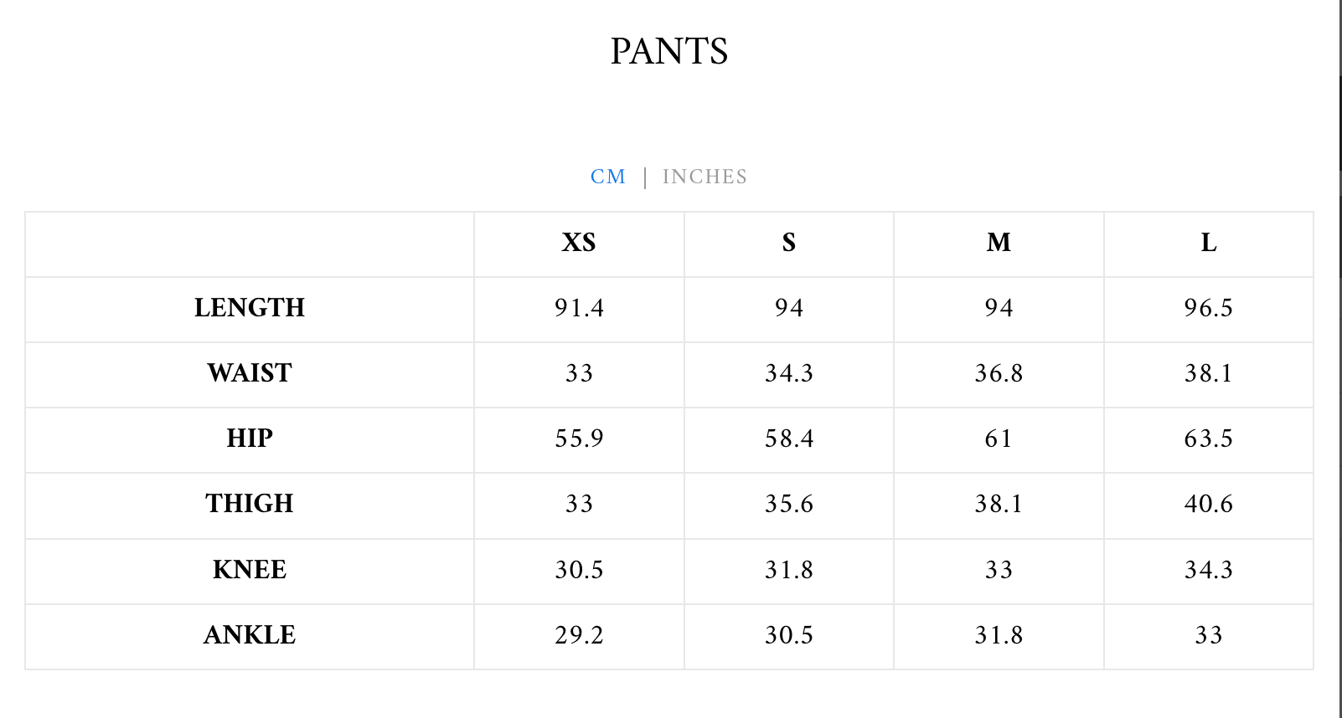Image resolution: width=1342 pixels, height=718 pixels.
Task: Click the PANTS heading
Action: (x=669, y=52)
